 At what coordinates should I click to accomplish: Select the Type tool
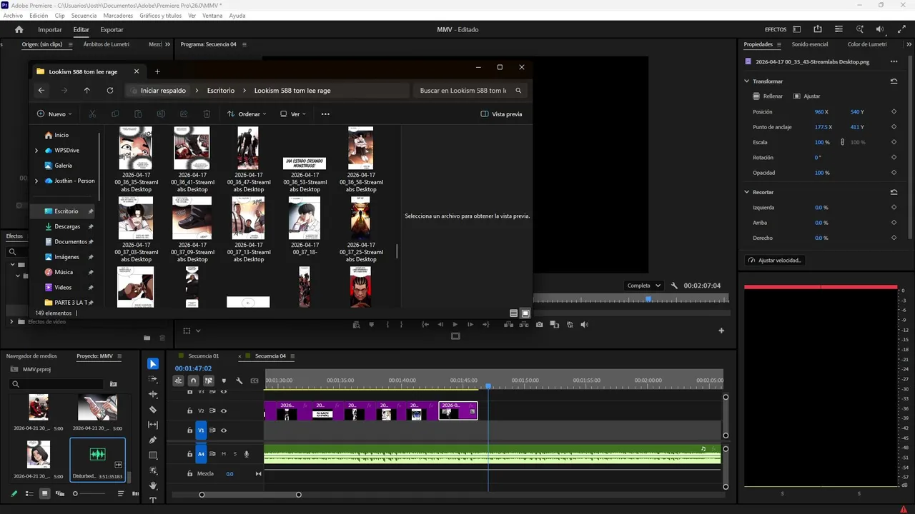click(x=153, y=500)
